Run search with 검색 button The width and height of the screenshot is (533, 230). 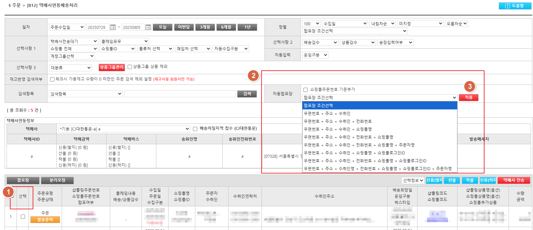click(247, 94)
